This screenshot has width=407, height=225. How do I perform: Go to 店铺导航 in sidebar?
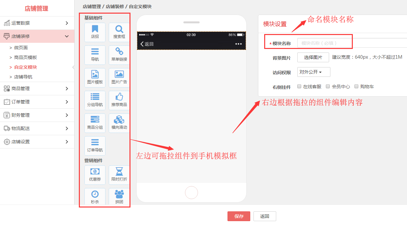pyautogui.click(x=23, y=77)
